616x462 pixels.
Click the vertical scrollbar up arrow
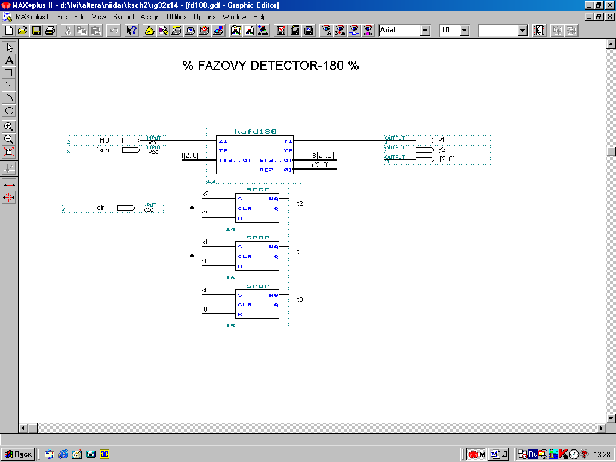pos(611,44)
